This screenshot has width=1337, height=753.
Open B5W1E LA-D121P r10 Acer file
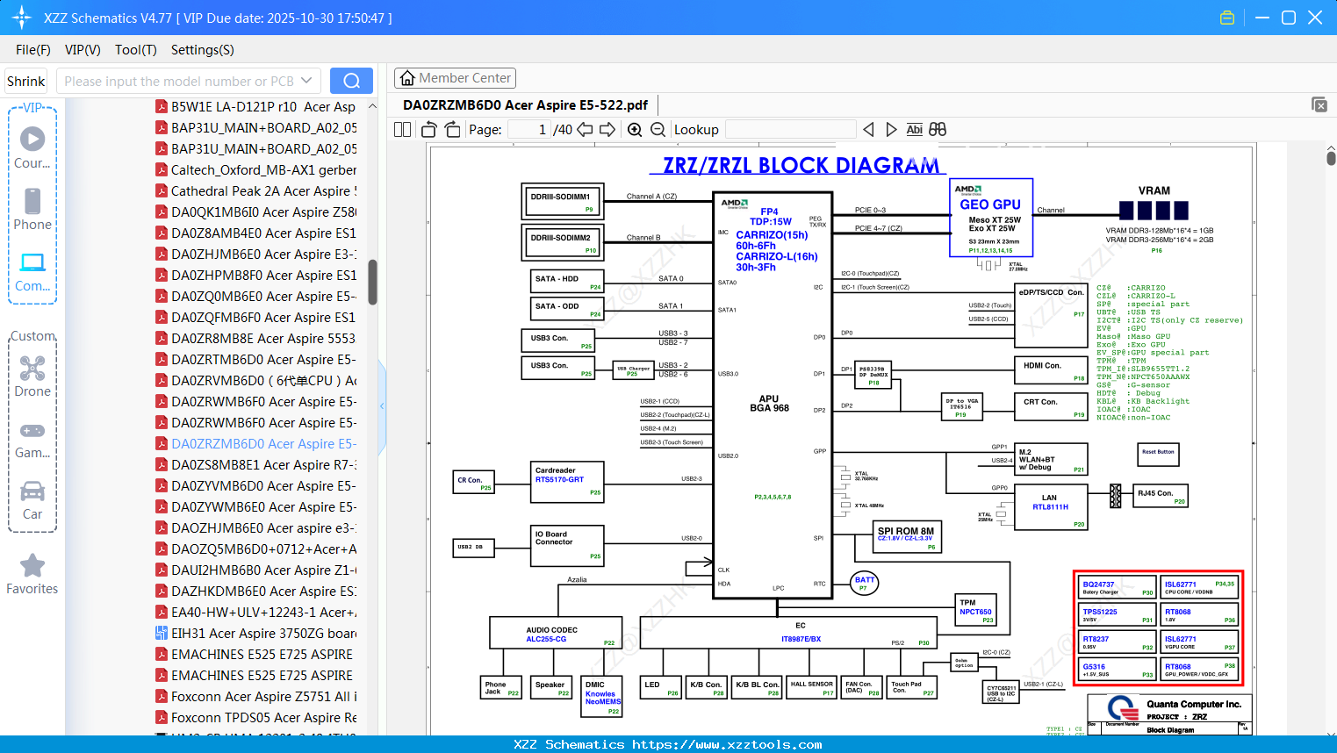click(x=255, y=107)
